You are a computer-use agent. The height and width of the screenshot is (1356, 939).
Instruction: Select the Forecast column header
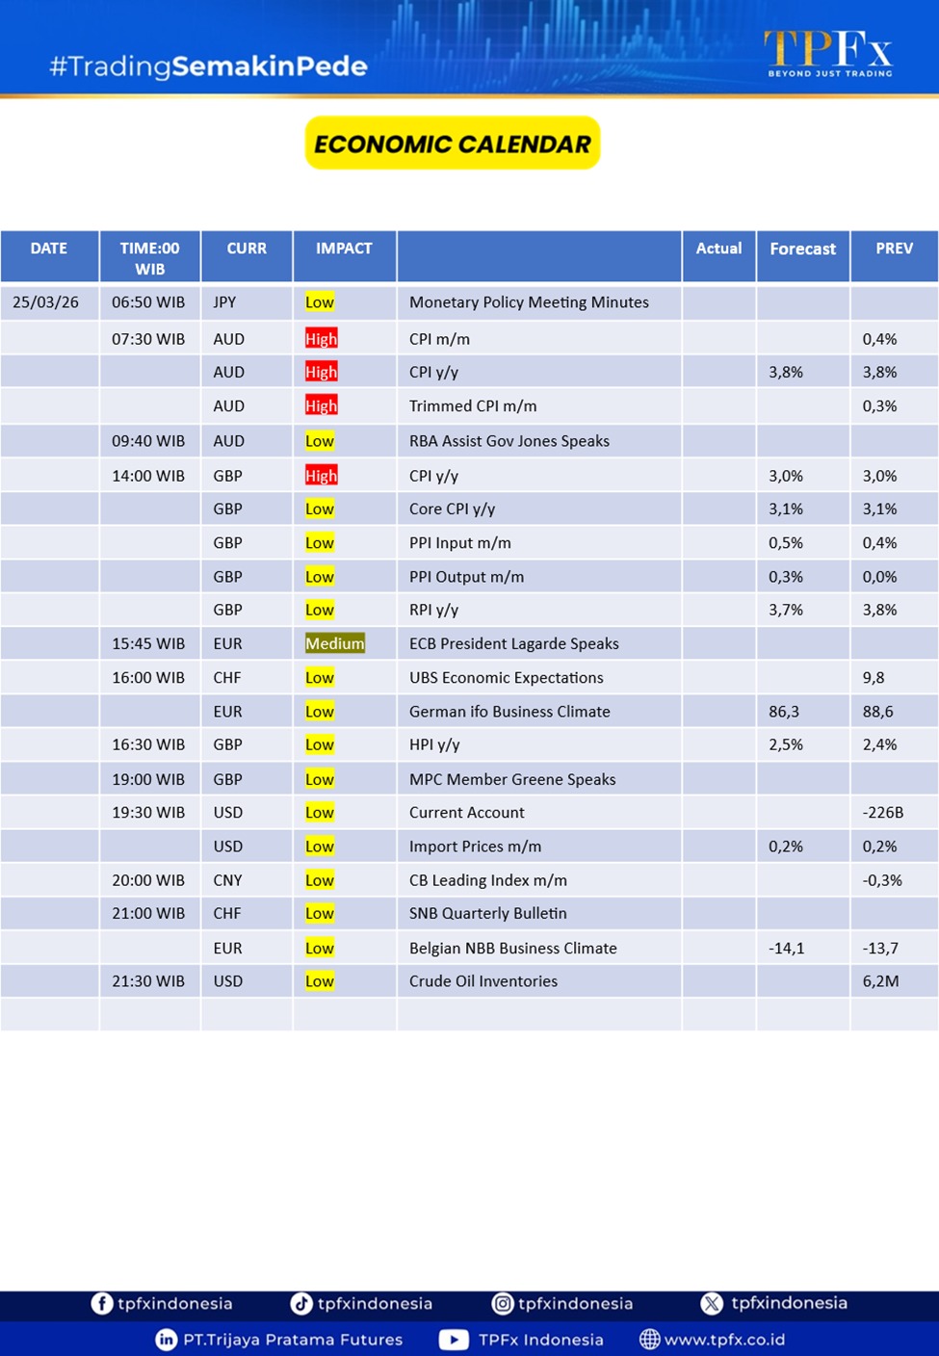point(802,248)
